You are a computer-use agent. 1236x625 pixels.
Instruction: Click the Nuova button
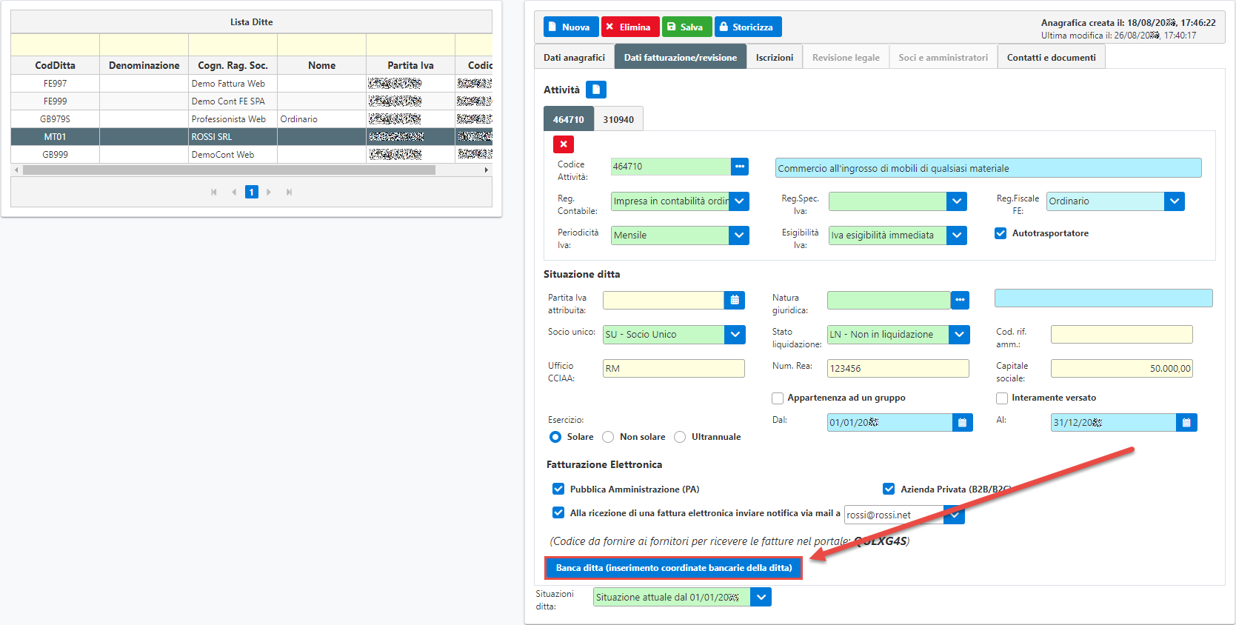pos(571,27)
